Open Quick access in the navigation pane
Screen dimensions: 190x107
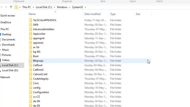pos(8,15)
